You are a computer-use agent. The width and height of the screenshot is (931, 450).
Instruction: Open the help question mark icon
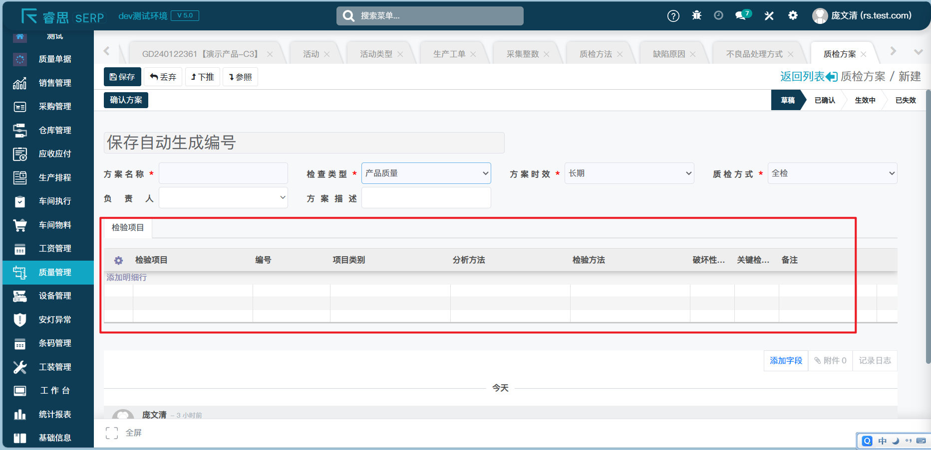tap(673, 16)
